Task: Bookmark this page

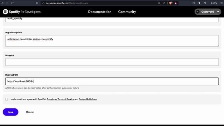Action: 37,3
